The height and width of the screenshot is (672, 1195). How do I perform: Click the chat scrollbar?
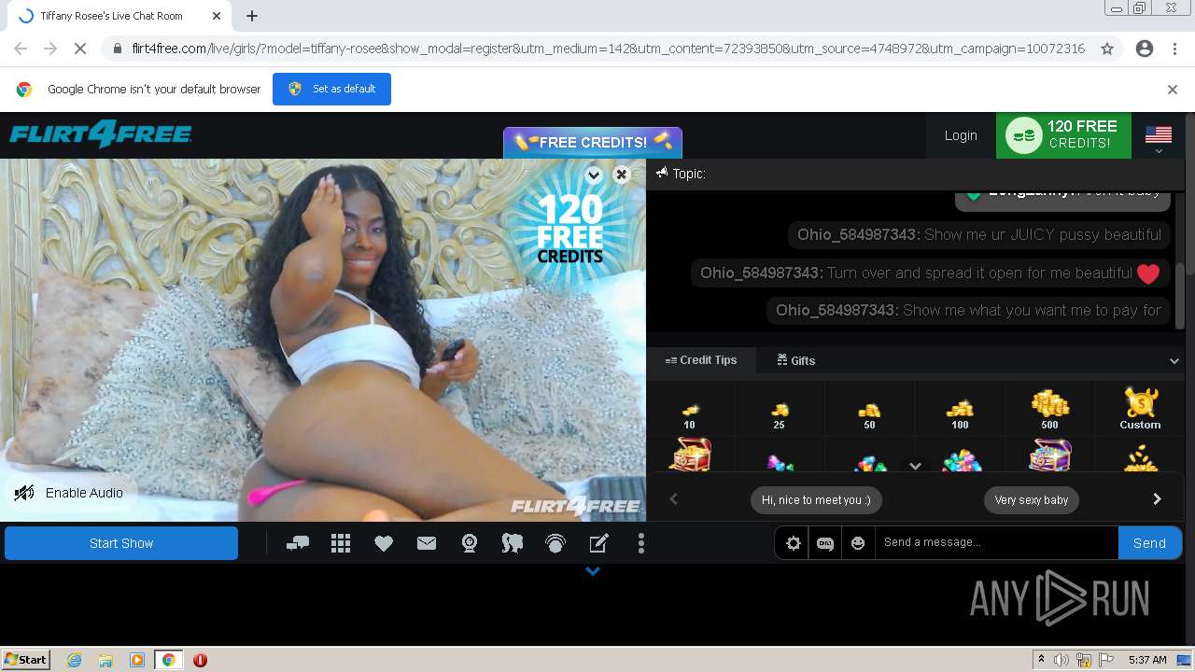click(x=1179, y=294)
